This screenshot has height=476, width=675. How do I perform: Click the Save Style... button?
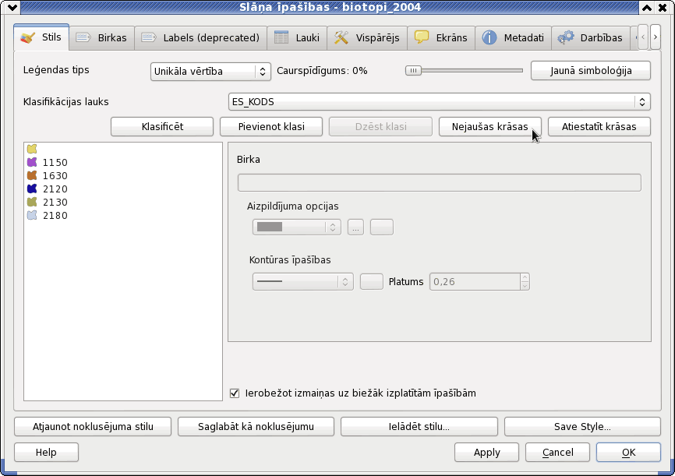pyautogui.click(x=582, y=426)
